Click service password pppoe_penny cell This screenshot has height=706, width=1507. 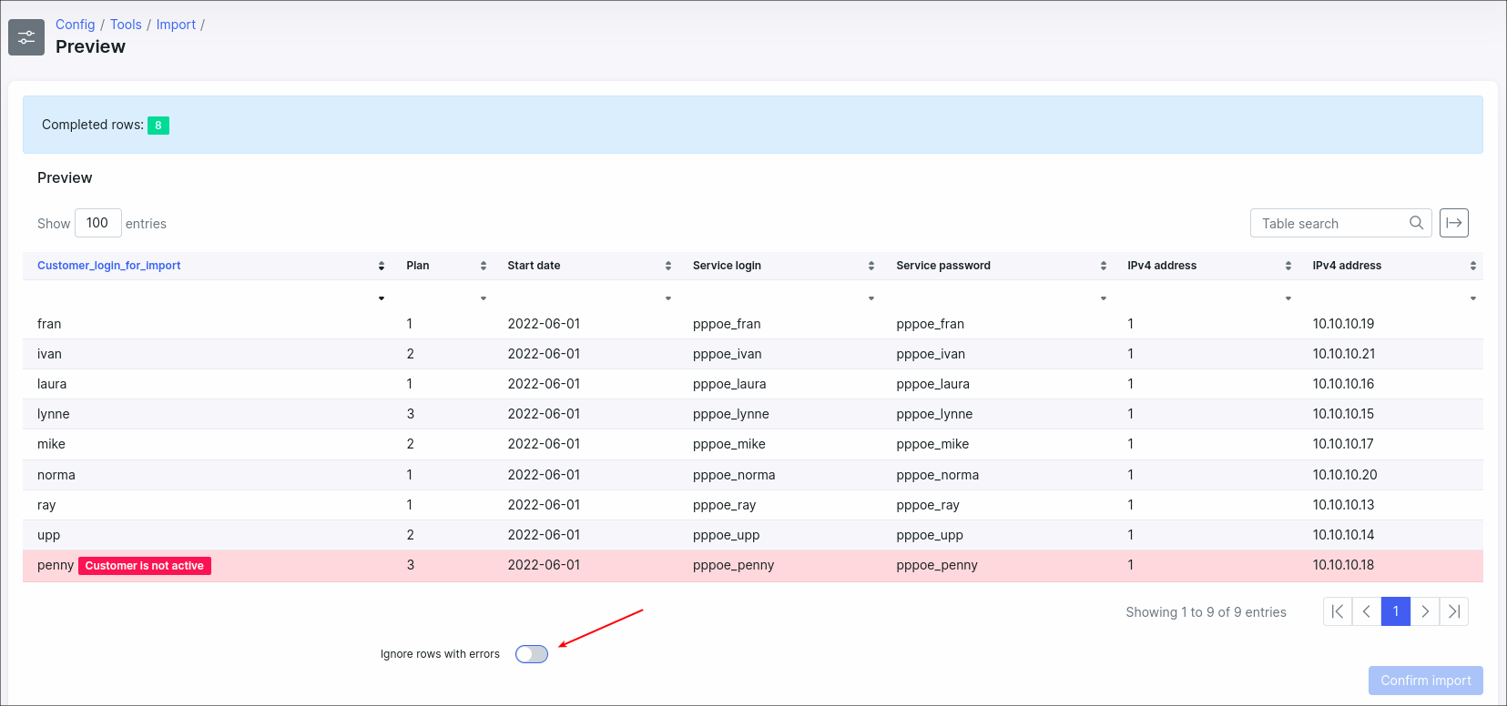[x=937, y=565]
